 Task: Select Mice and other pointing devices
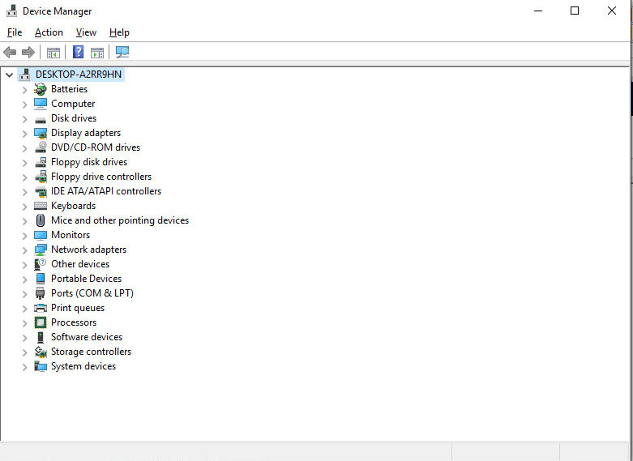click(x=119, y=220)
